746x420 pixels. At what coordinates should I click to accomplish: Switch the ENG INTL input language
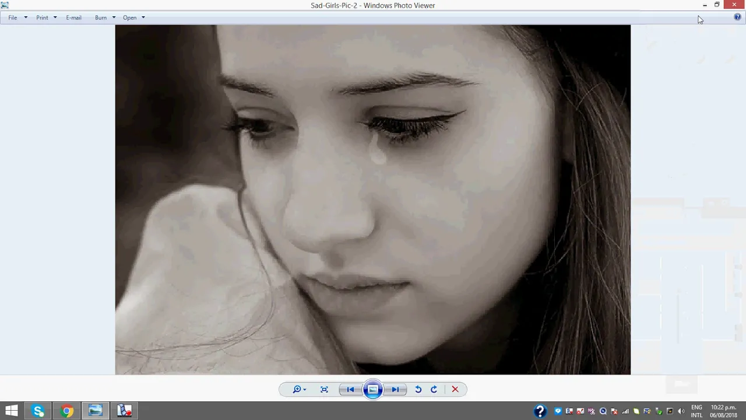(696, 411)
